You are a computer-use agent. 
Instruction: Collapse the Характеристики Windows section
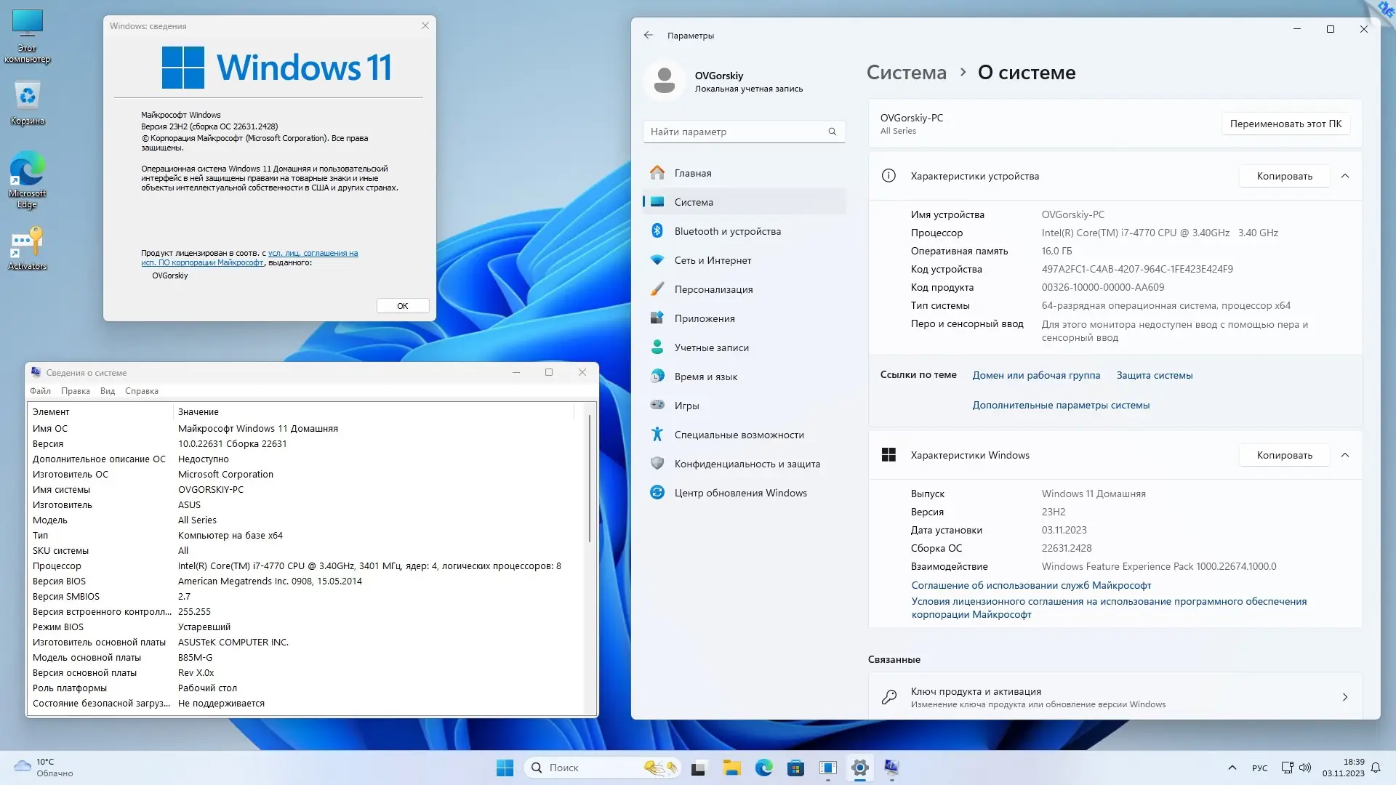coord(1345,455)
